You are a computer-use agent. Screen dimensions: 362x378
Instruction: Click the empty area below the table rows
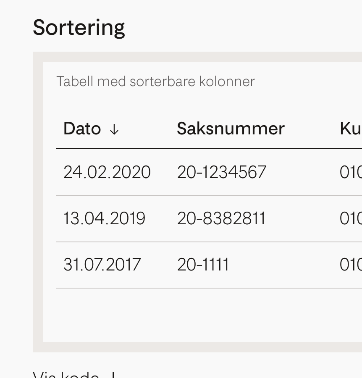pyautogui.click(x=202, y=315)
